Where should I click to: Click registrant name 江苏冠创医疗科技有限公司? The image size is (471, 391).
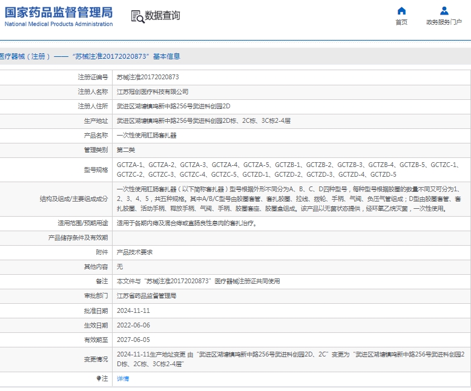153,92
